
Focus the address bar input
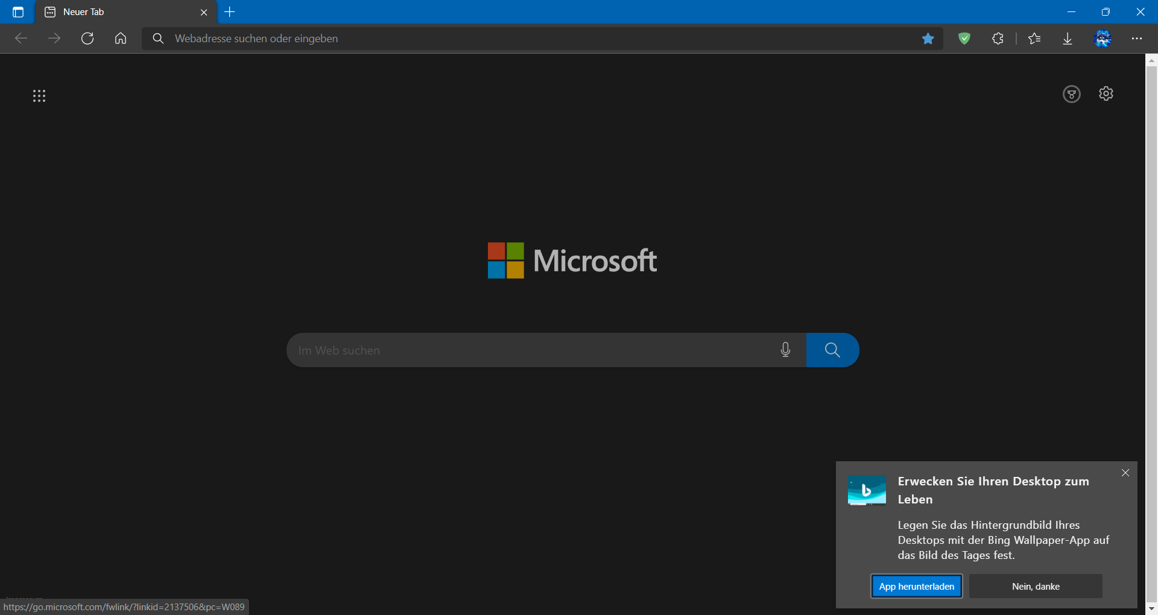[x=543, y=39]
